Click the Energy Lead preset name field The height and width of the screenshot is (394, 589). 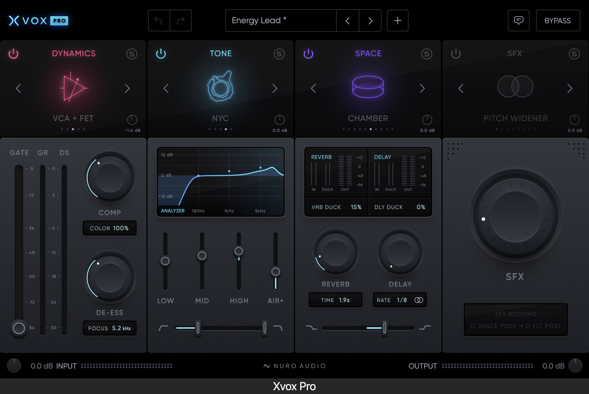coord(280,21)
